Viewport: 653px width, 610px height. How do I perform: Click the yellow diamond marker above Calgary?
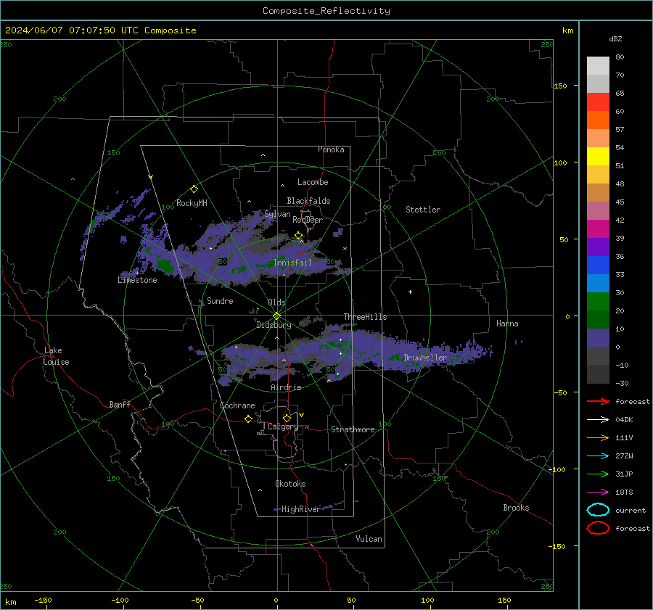pos(287,418)
